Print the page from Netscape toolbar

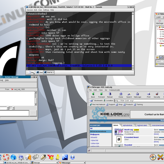pos(148,95)
